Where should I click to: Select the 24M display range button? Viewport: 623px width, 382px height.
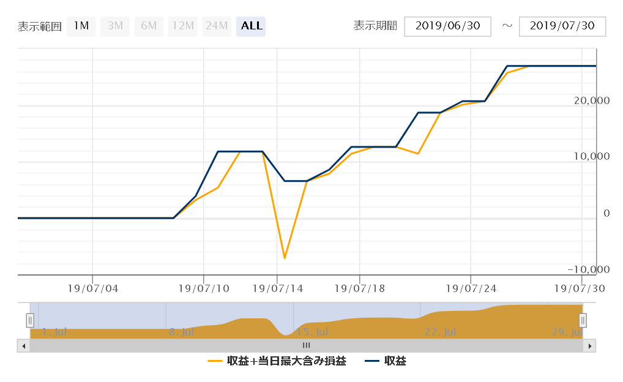click(217, 26)
